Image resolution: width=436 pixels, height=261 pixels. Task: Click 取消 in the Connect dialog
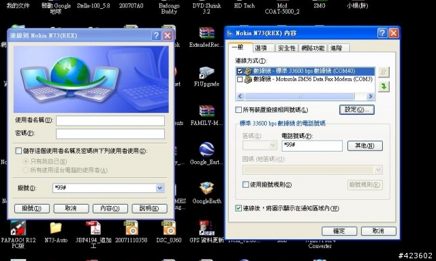[x=71, y=208]
